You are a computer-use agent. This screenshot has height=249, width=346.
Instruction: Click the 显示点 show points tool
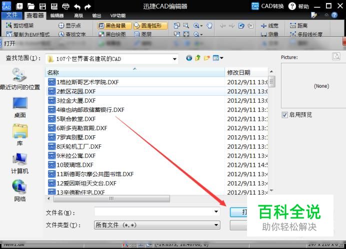pos(69,25)
